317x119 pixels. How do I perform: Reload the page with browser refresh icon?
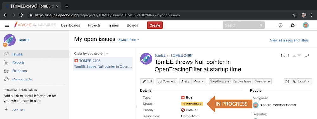pyautogui.click(x=21, y=15)
